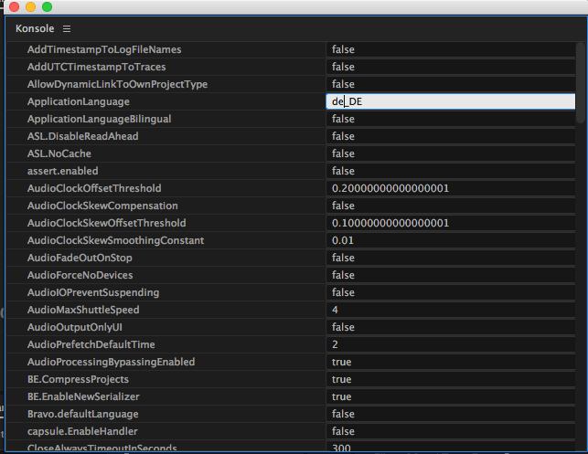Screen dimensions: 588x454
Task: Select the AudioMaxShuttleSpeed value 4
Action: pos(448,311)
